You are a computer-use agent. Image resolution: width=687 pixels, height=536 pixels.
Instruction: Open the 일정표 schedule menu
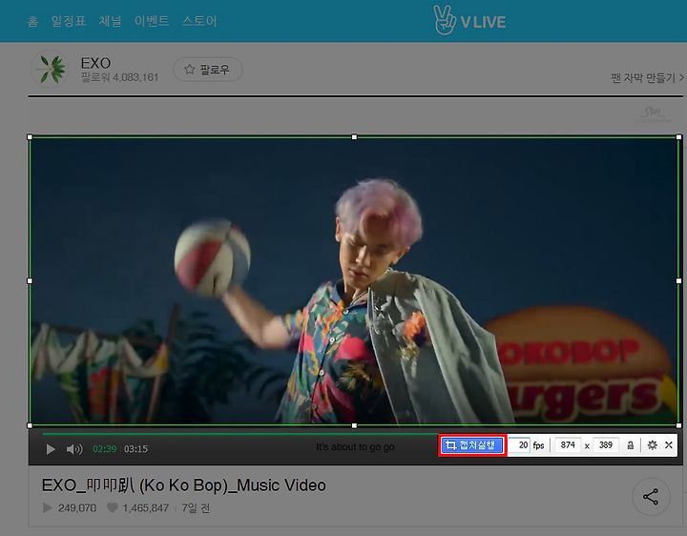(69, 21)
